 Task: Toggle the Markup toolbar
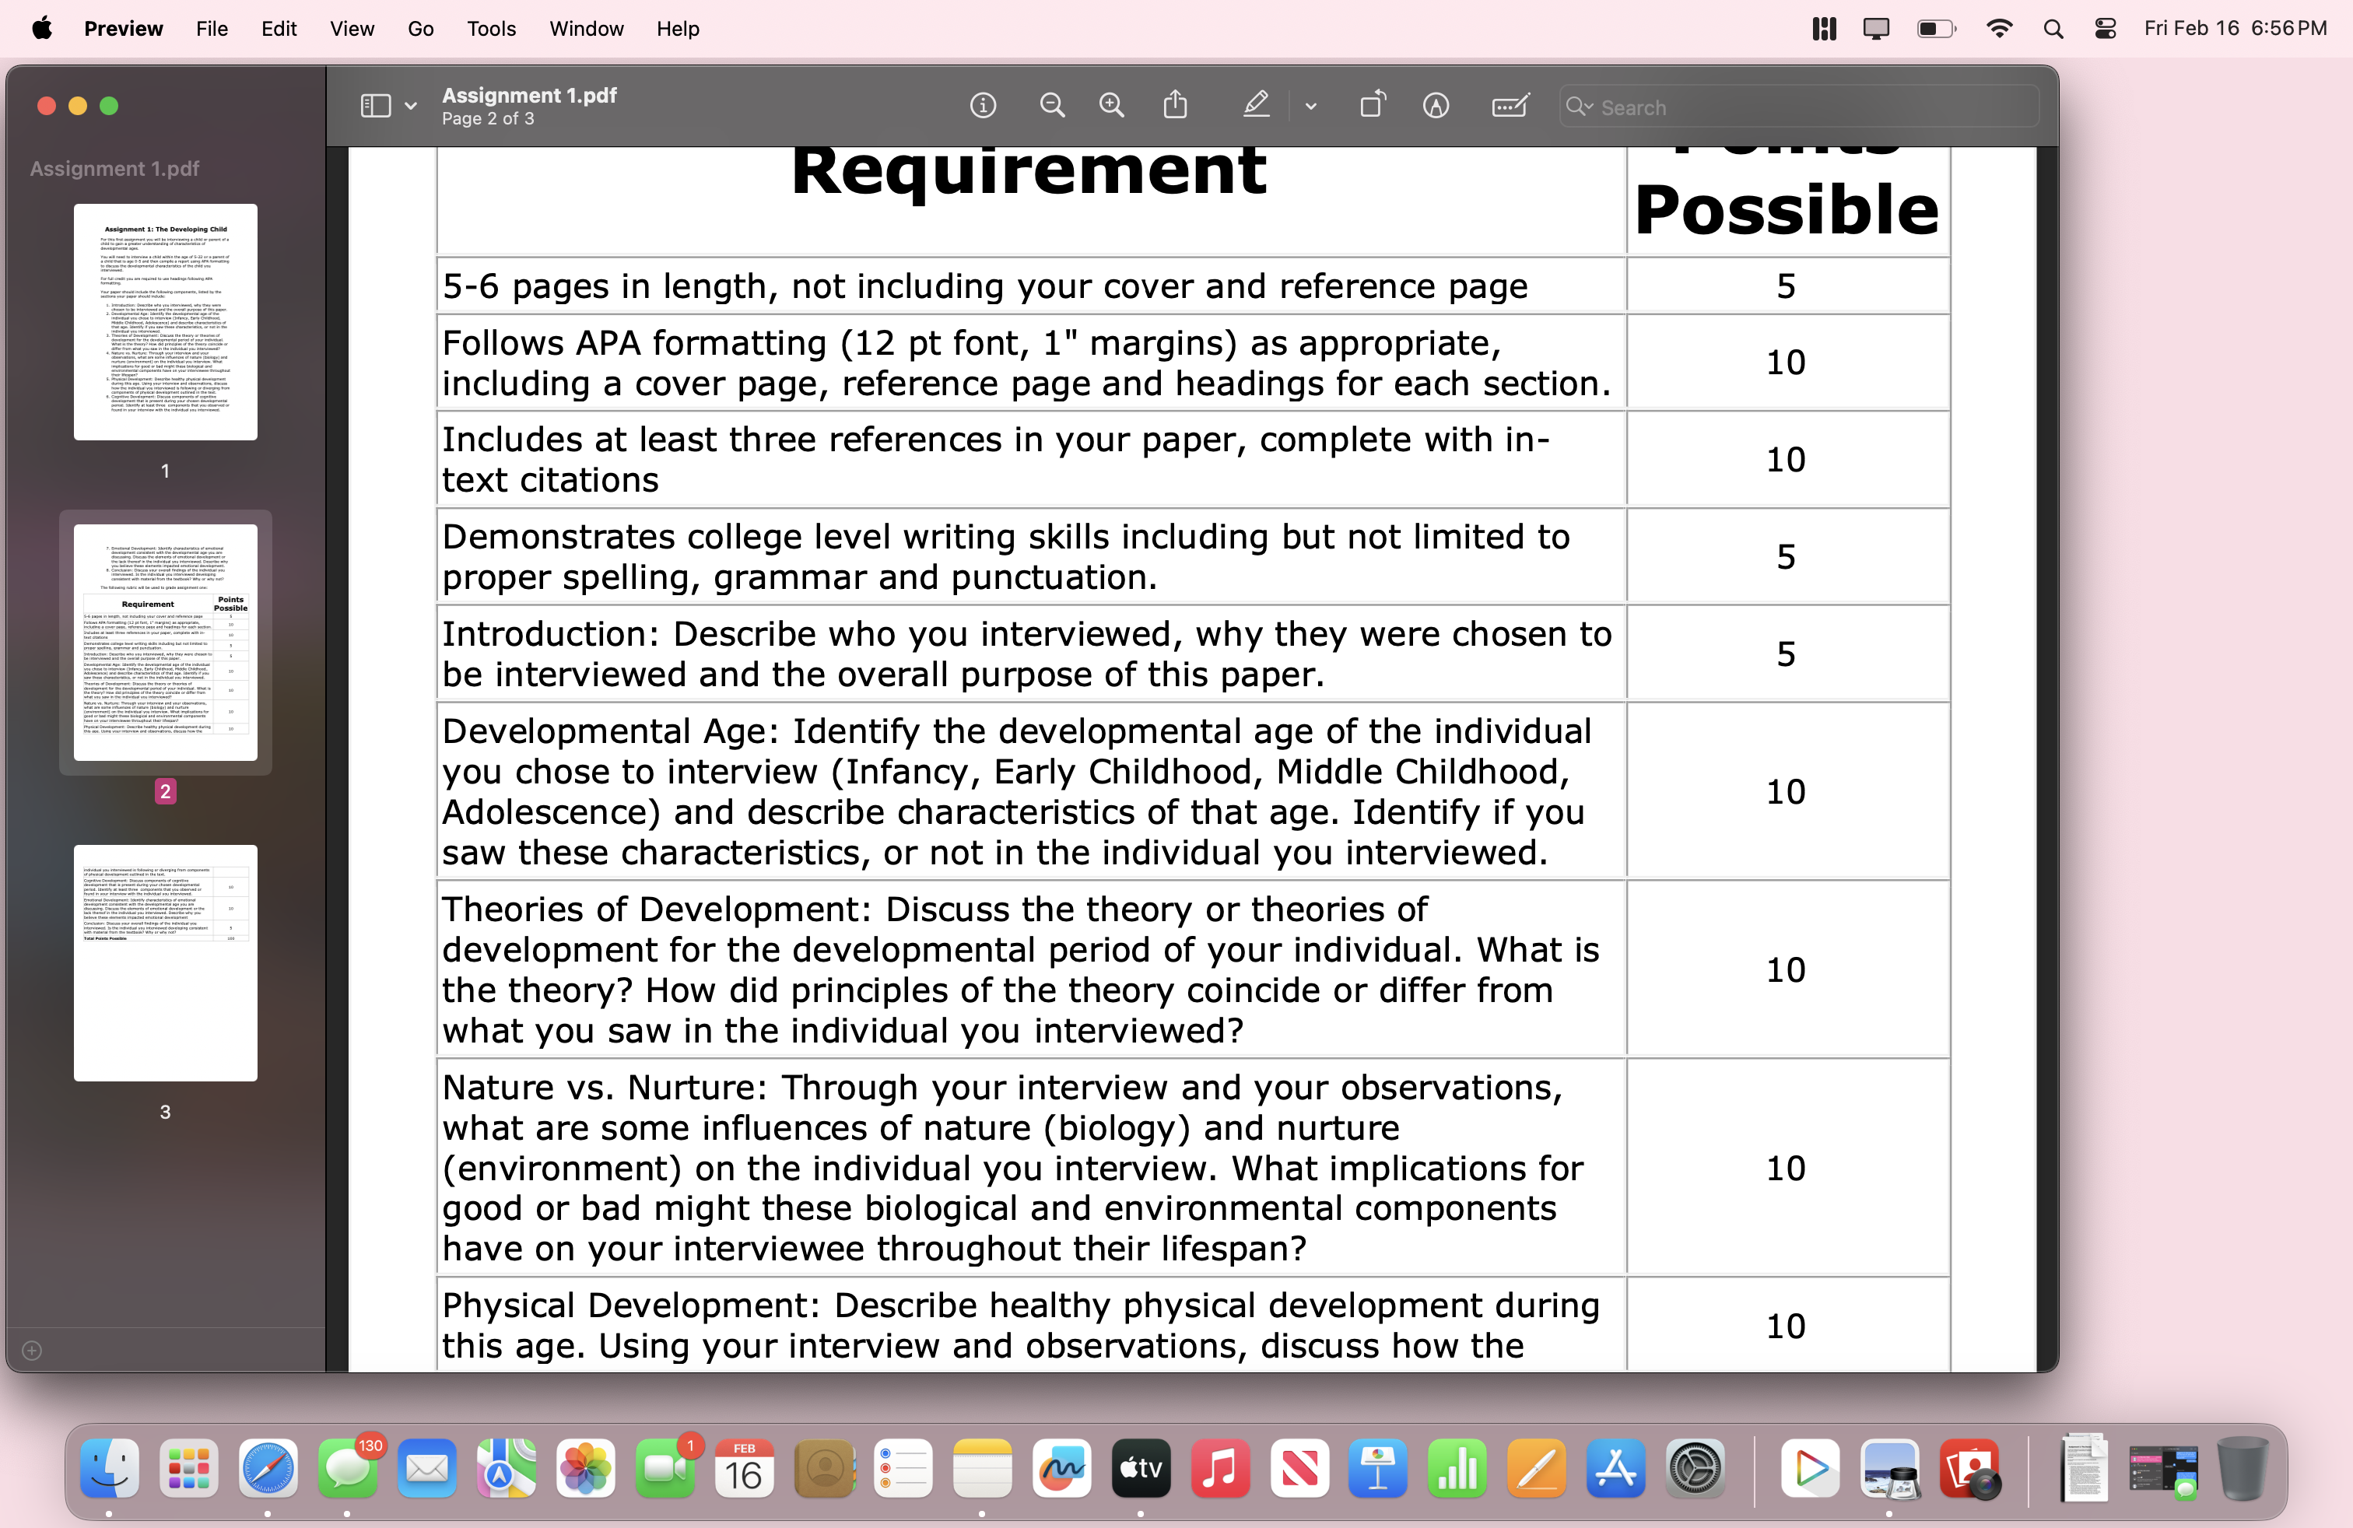click(1436, 106)
